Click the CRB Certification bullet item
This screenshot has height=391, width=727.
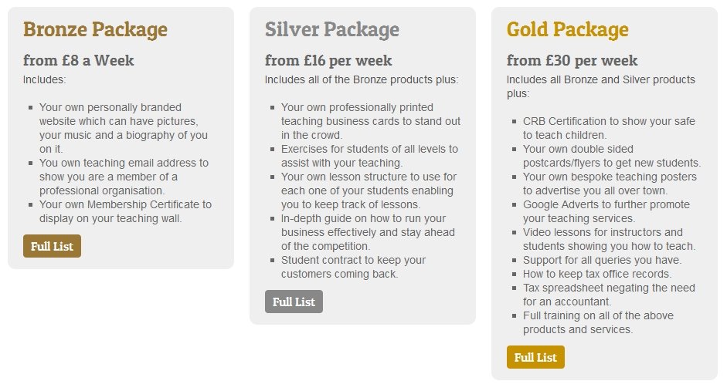pyautogui.click(x=609, y=128)
